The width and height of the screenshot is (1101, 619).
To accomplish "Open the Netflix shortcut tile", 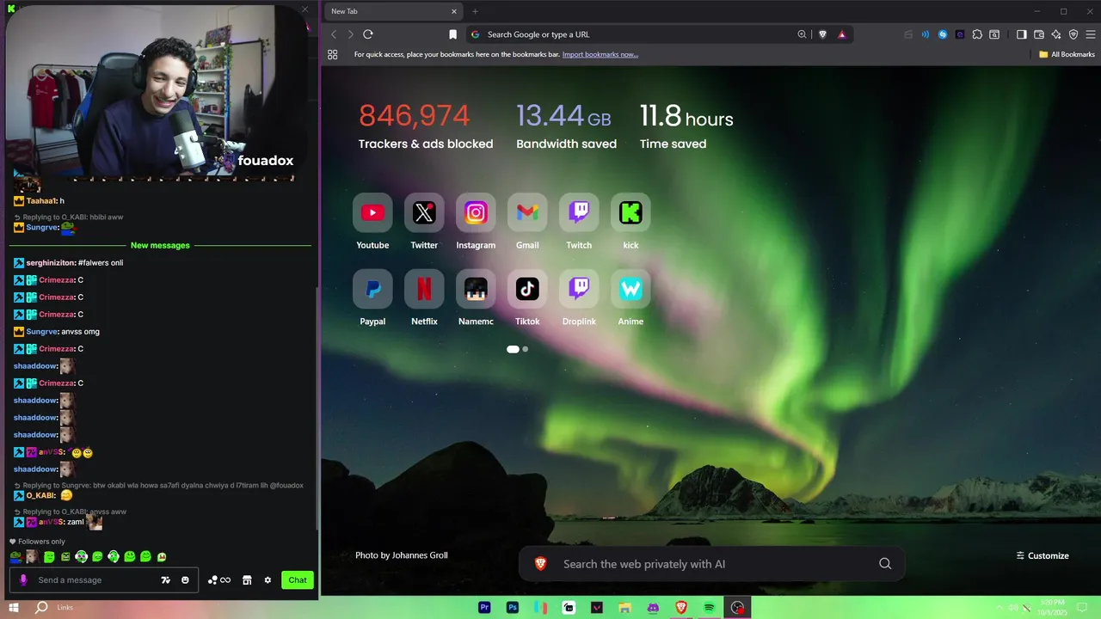I will (424, 289).
